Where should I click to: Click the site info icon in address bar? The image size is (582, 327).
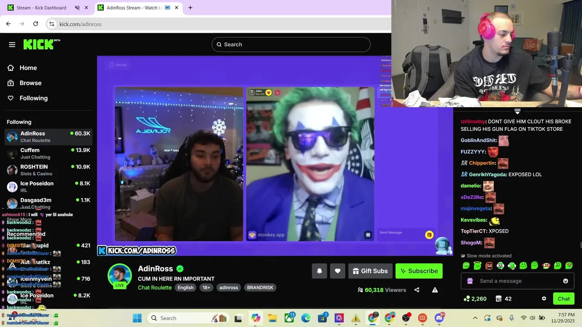(x=51, y=24)
